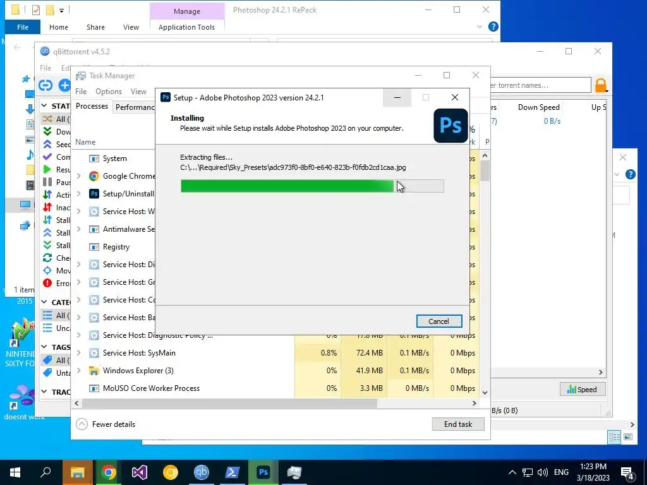Click the blue plus add torrent icon
The image size is (647, 485).
coord(64,85)
